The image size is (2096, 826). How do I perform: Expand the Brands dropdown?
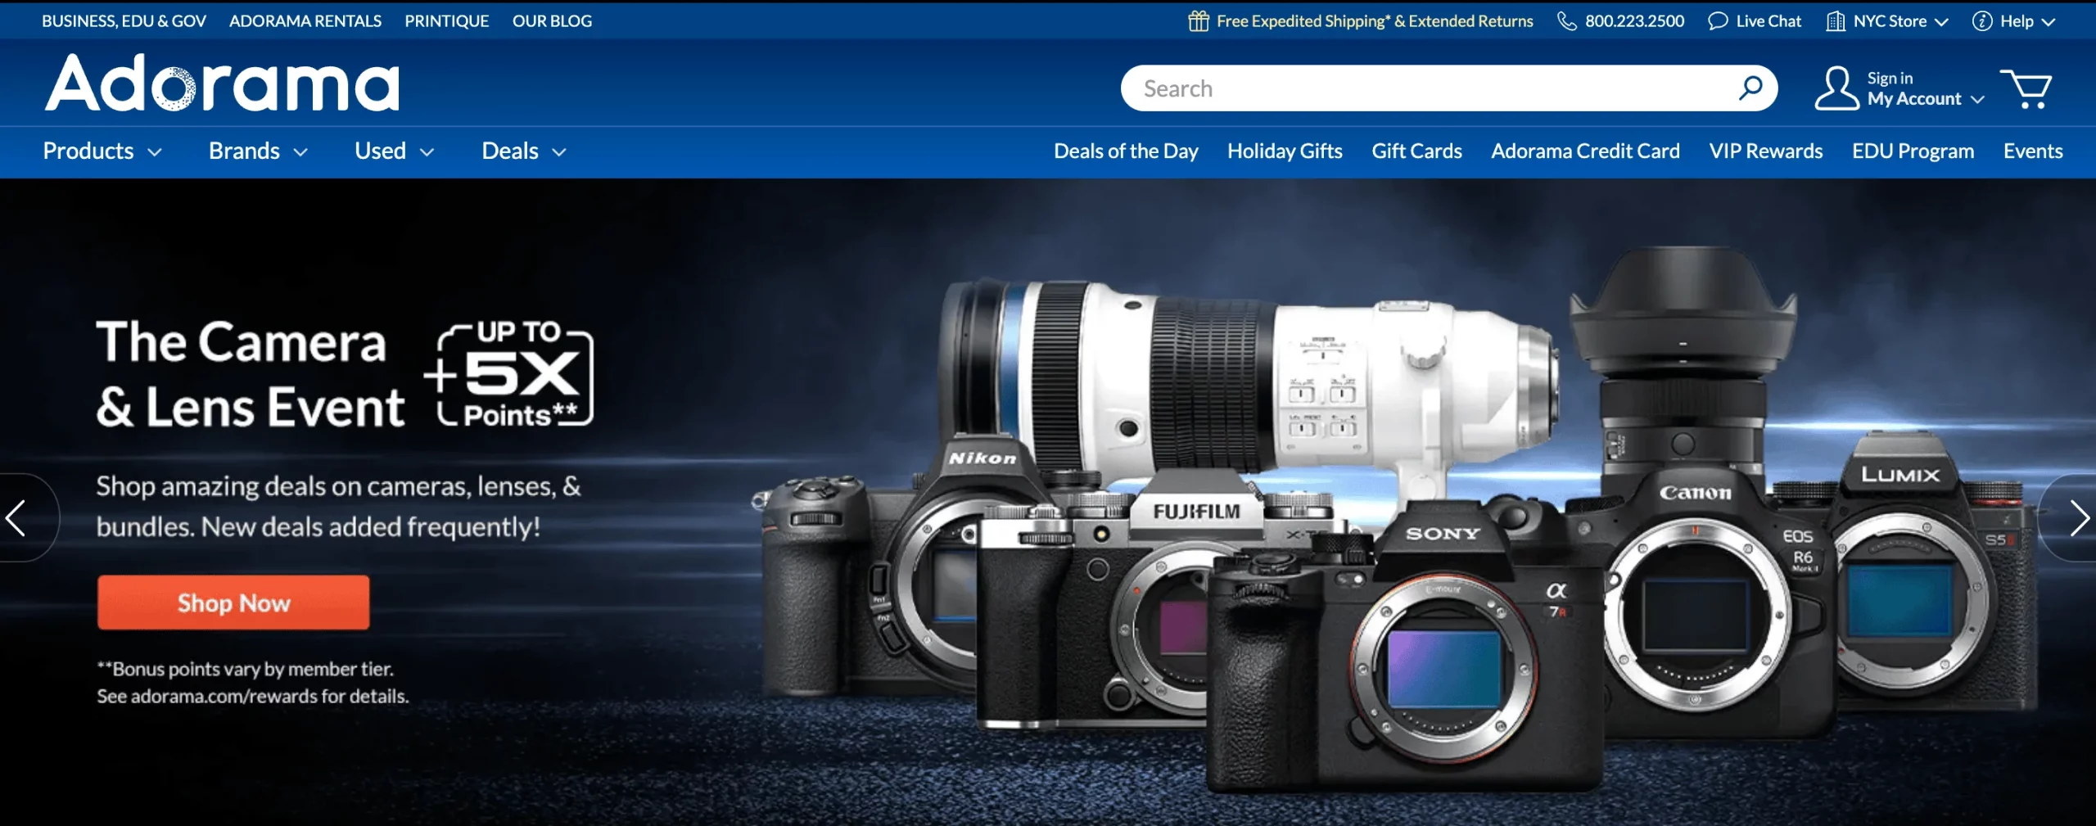[258, 151]
